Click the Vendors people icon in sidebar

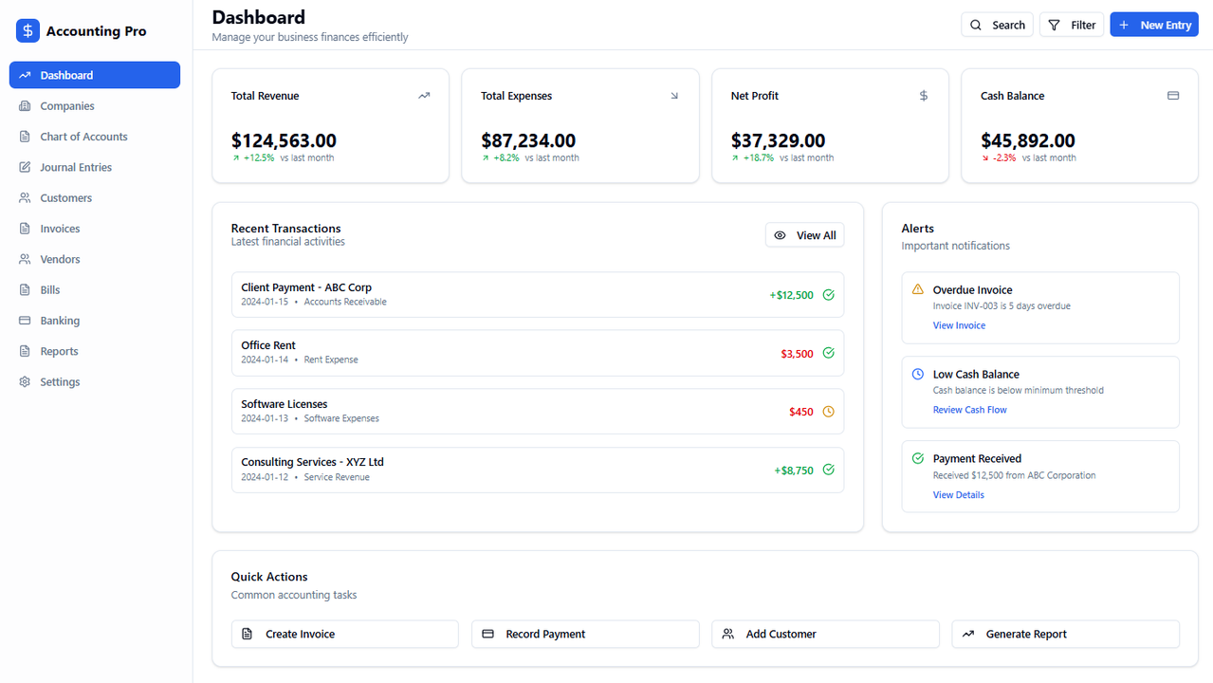click(25, 259)
